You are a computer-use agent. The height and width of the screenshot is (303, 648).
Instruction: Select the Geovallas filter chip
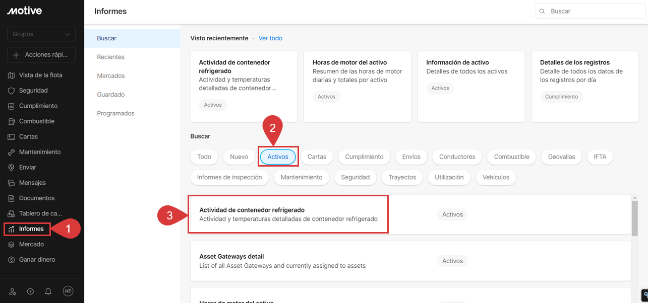coord(562,157)
